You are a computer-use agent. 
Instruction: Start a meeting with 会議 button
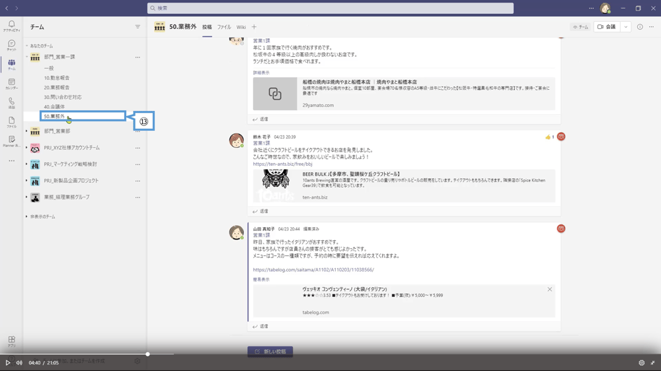pos(607,27)
